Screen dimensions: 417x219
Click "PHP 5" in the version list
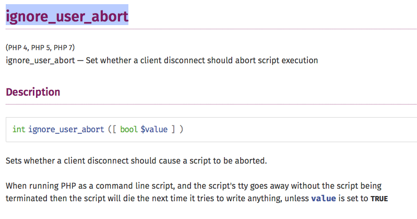41,47
